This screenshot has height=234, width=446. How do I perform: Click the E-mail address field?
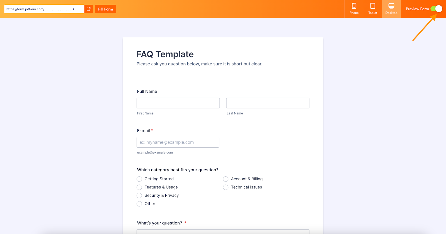click(x=178, y=142)
